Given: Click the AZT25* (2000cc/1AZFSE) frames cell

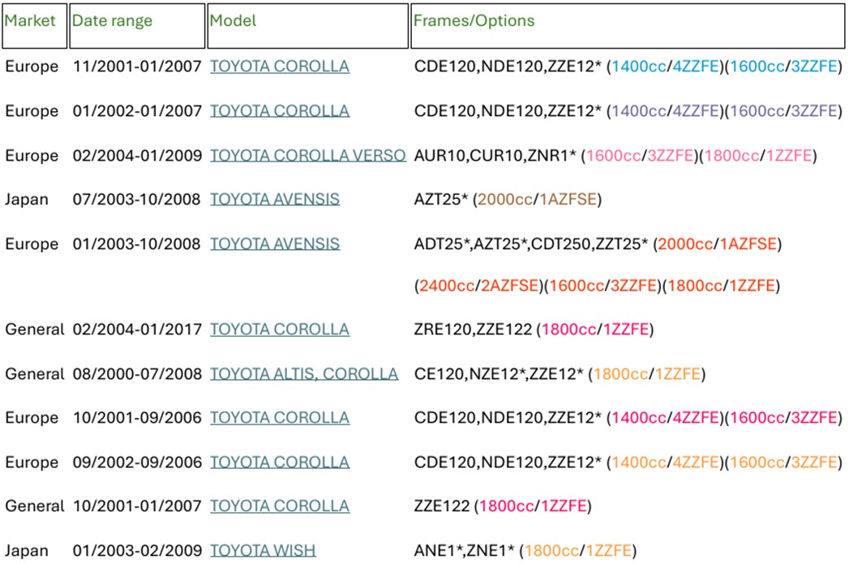Looking at the screenshot, I should [508, 200].
